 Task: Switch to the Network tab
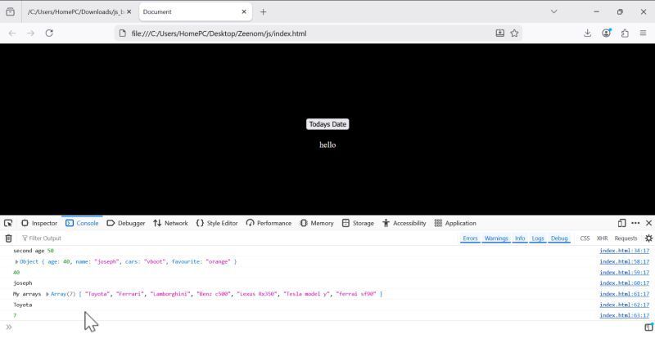click(171, 223)
